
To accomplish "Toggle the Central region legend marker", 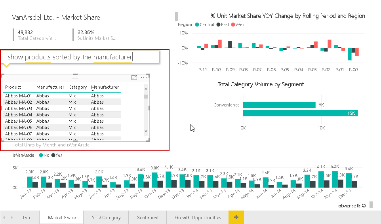I will click(x=197, y=25).
